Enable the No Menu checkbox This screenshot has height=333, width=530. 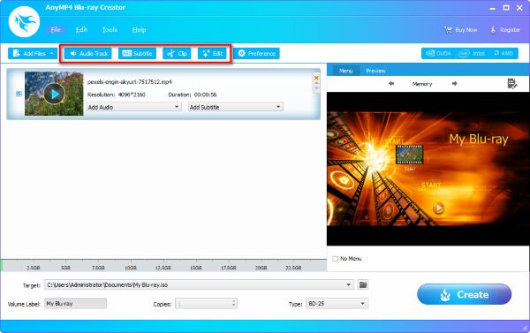click(x=336, y=259)
